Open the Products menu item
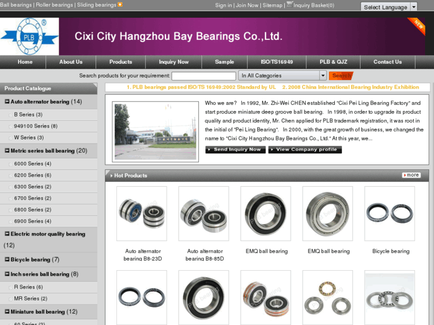The height and width of the screenshot is (325, 434). click(x=121, y=62)
